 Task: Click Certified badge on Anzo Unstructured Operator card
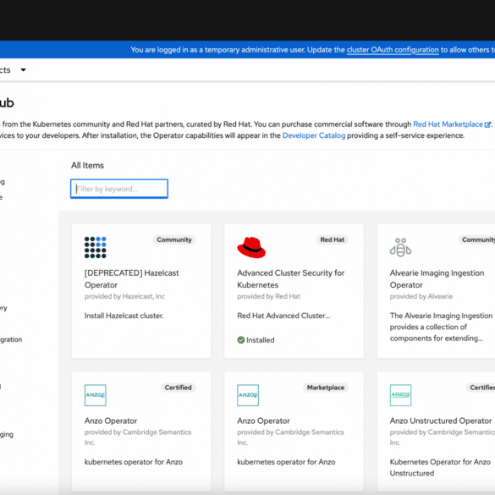coord(481,388)
